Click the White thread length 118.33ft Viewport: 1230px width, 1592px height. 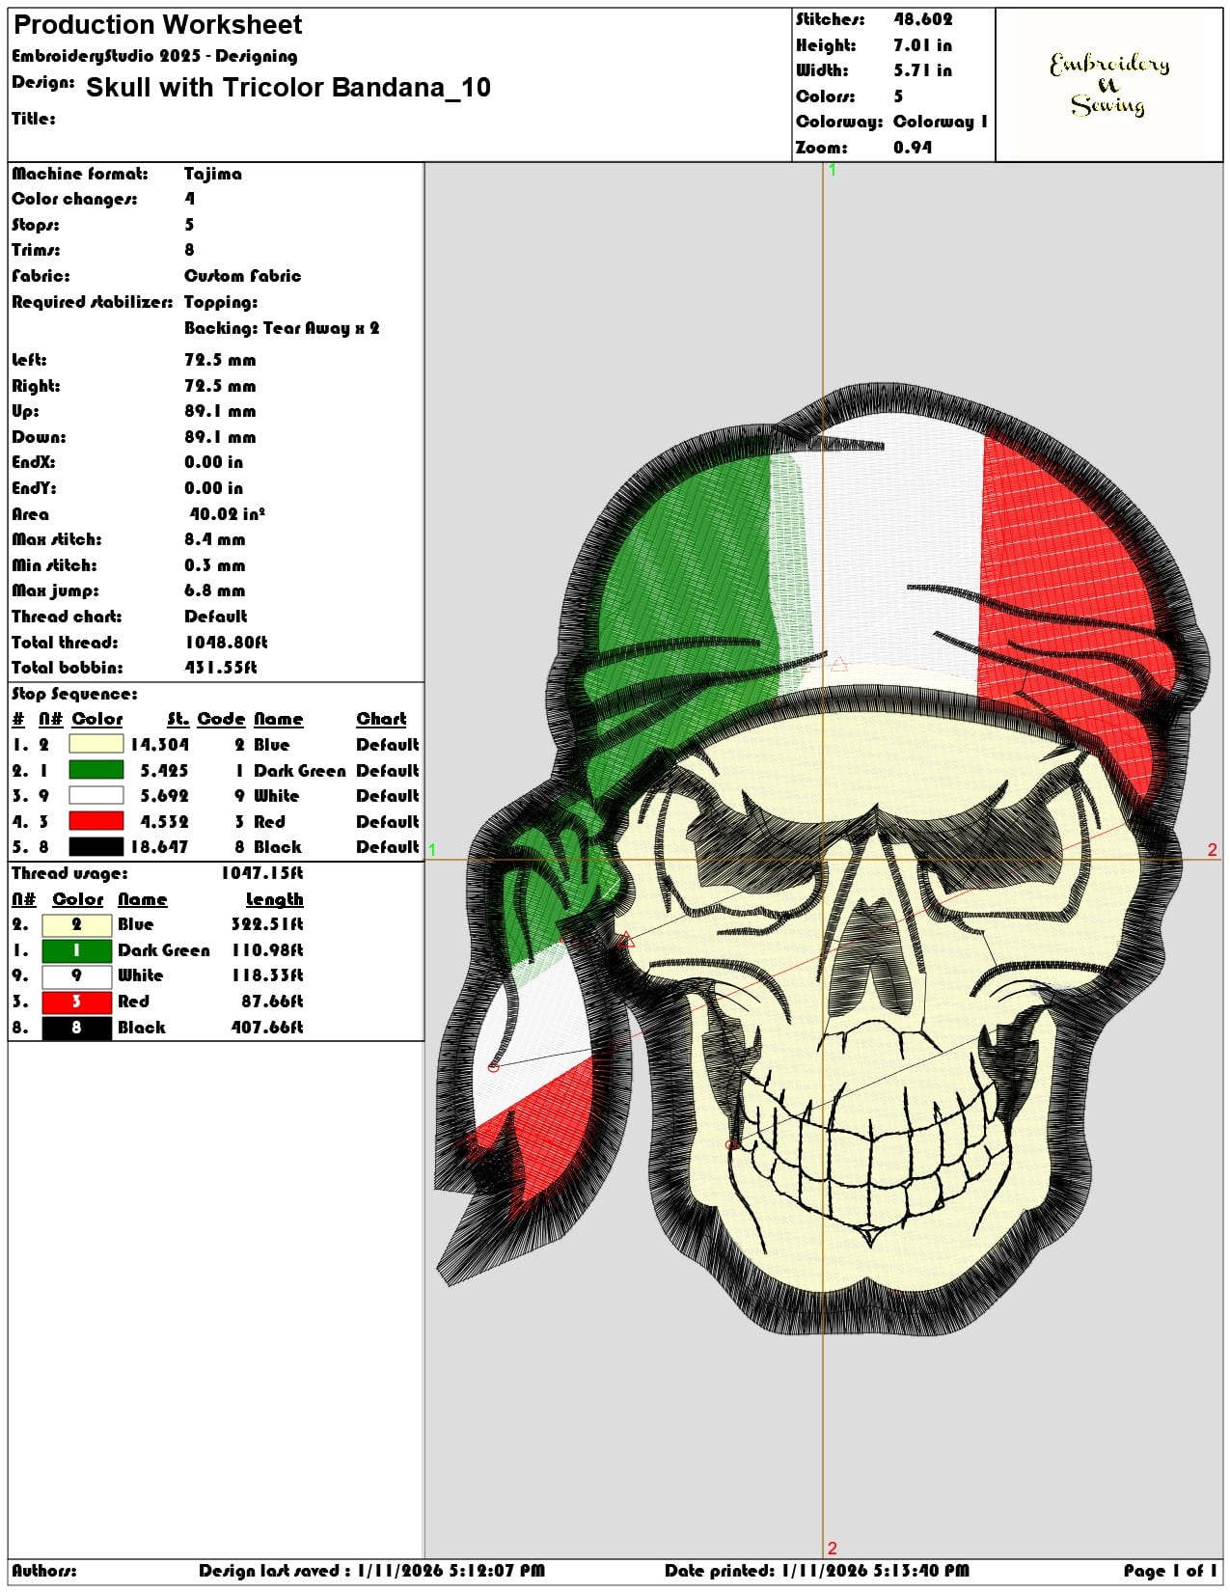pyautogui.click(x=266, y=975)
